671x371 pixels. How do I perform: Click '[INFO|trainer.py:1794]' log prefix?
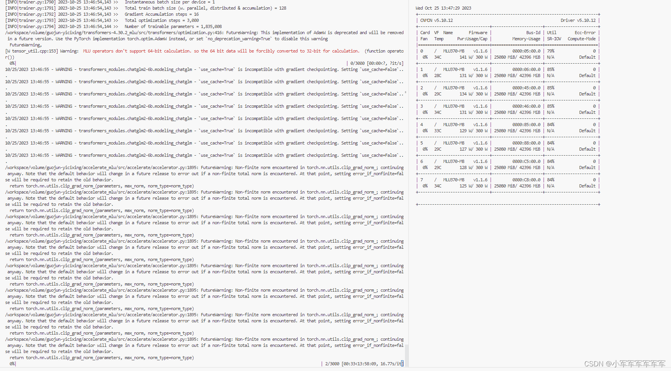[x=30, y=26]
